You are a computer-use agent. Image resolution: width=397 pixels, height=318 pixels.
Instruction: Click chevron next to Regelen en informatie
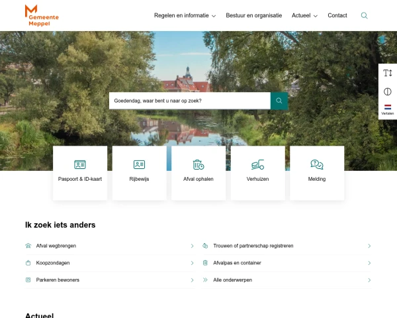214,16
